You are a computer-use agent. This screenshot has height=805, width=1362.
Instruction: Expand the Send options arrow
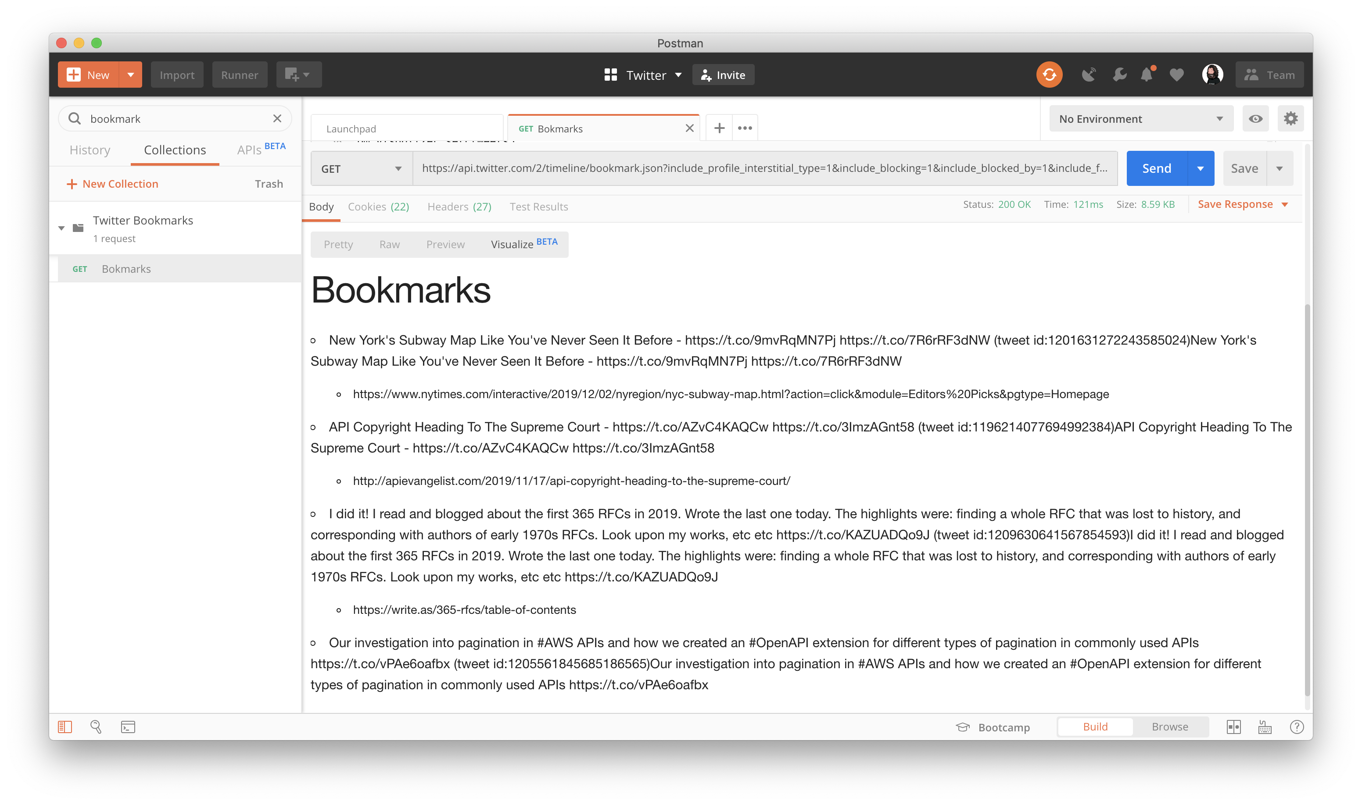[1200, 169]
